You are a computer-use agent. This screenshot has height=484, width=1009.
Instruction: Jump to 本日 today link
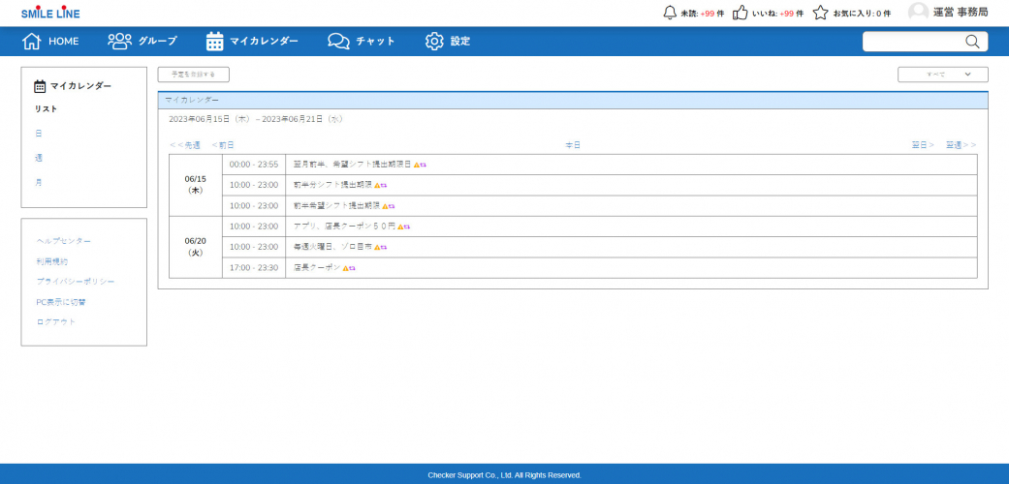pos(573,145)
